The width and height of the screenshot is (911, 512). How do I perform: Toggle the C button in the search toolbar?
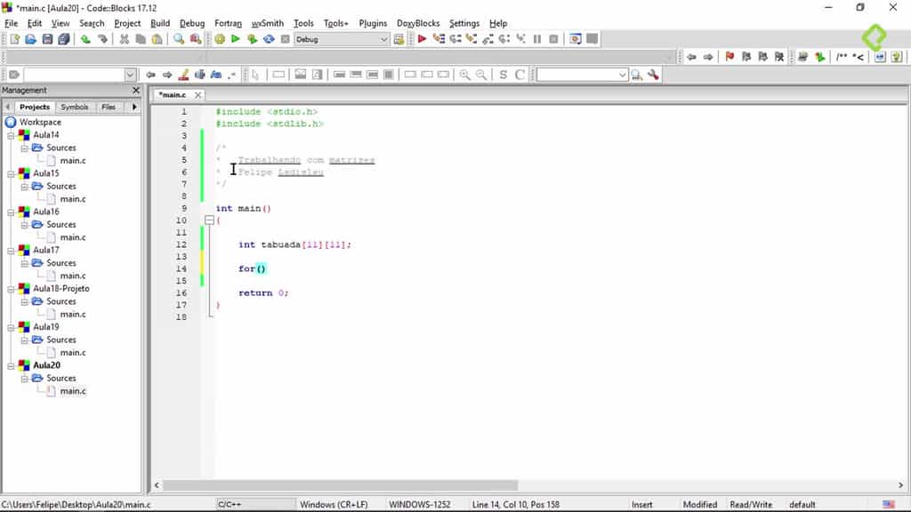click(x=520, y=75)
